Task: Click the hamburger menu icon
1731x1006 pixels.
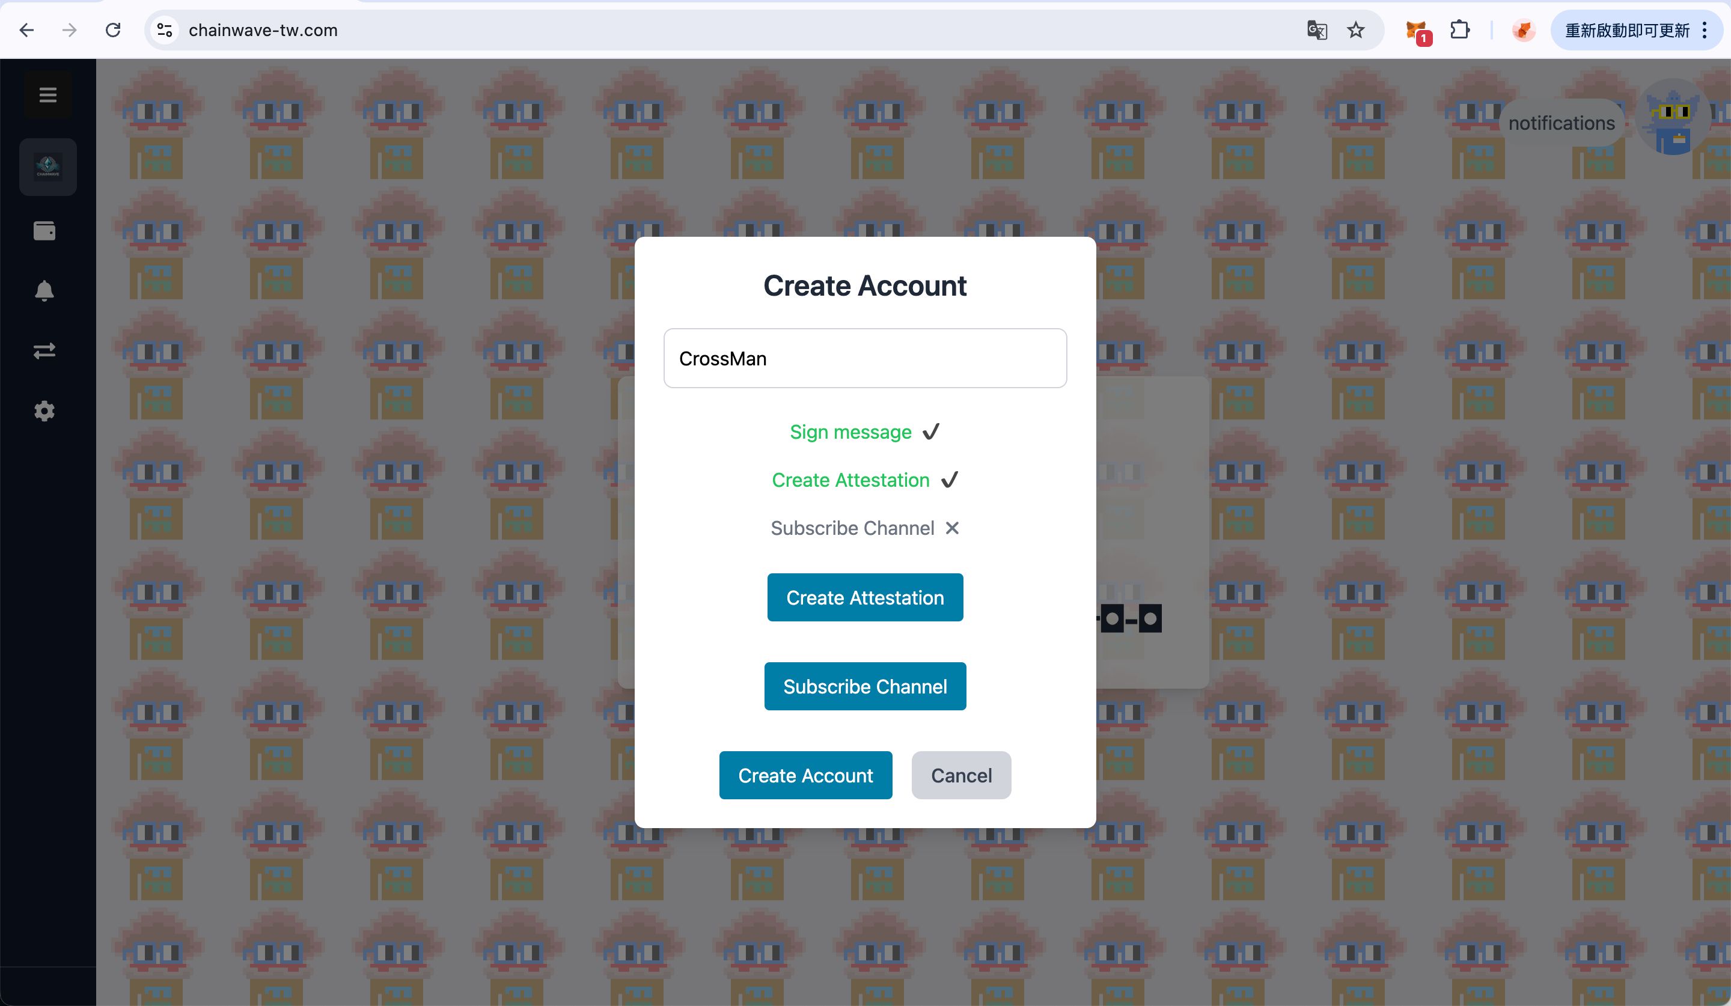Action: pos(48,93)
